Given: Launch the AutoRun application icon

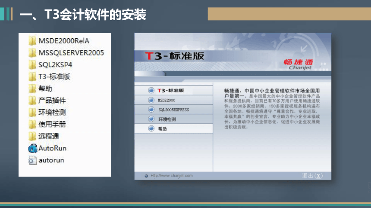Looking at the screenshot, I should click(x=33, y=148).
